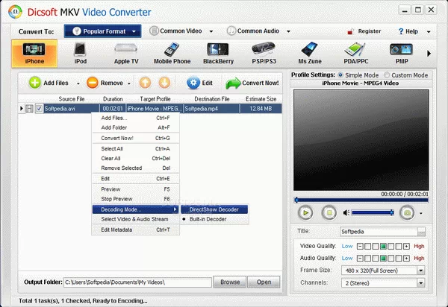Open the Add Files dropdown arrow
The image size is (448, 307).
tap(78, 83)
